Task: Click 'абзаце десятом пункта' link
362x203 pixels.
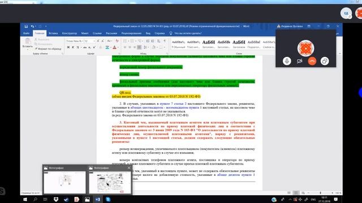Action: (x=234, y=175)
